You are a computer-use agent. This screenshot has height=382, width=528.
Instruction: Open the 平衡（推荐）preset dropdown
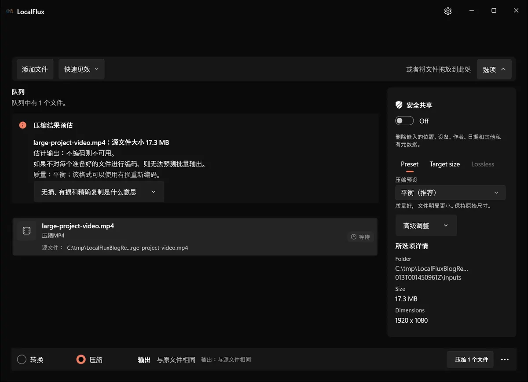point(450,193)
